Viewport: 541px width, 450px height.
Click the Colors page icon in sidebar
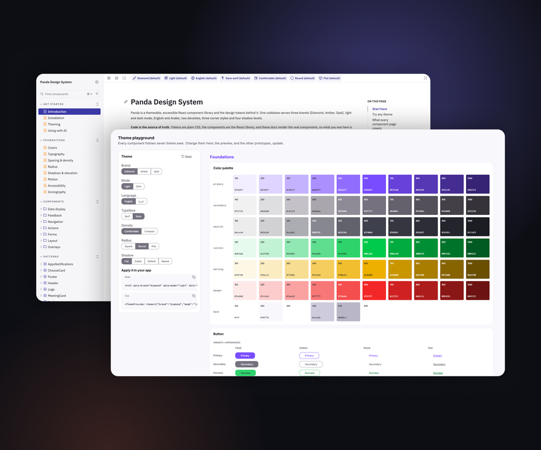coord(45,147)
